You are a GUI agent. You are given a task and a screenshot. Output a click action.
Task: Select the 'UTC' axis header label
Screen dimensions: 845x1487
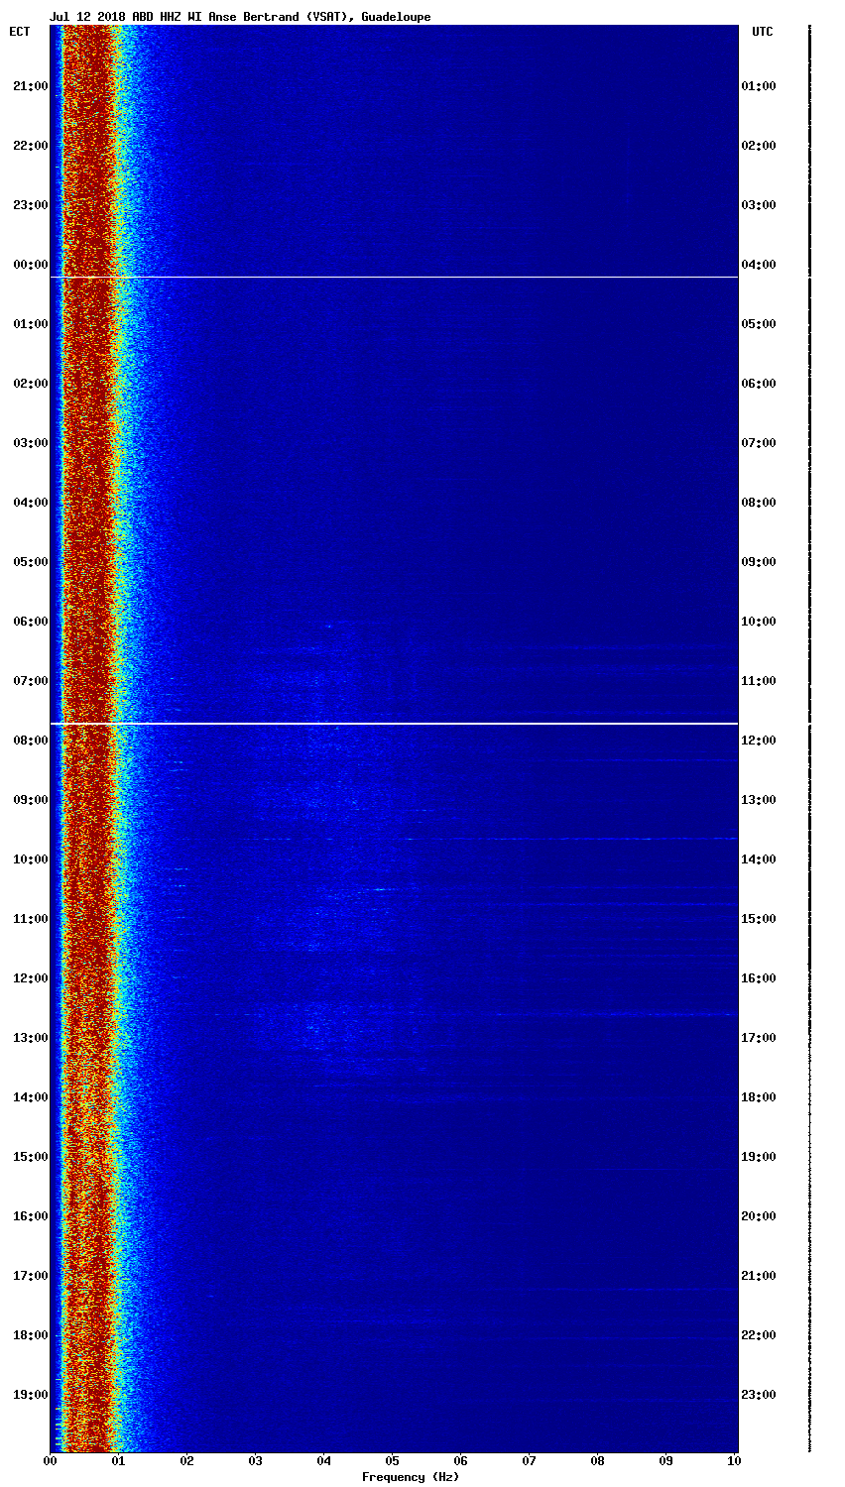pyautogui.click(x=762, y=32)
